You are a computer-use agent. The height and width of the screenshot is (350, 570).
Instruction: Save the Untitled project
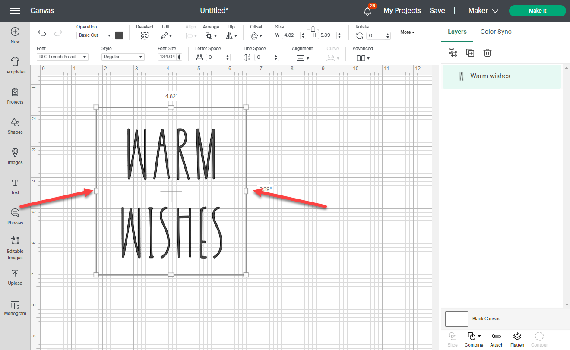pos(437,10)
